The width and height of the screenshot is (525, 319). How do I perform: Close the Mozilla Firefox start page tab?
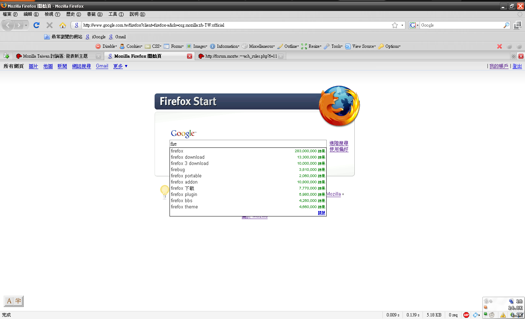pos(190,56)
